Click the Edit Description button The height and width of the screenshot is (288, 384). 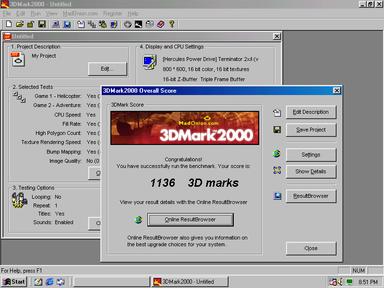[x=311, y=112]
